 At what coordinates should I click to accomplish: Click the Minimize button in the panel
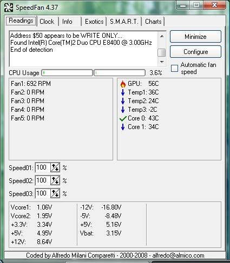pyautogui.click(x=195, y=37)
